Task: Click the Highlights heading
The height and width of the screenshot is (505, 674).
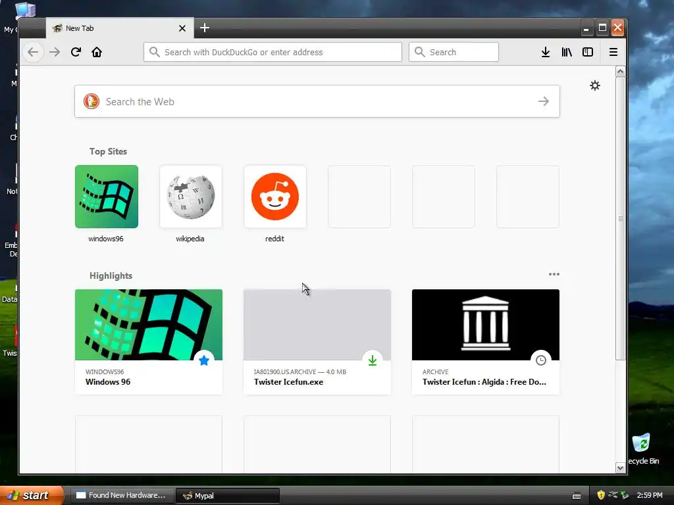Action: tap(111, 276)
